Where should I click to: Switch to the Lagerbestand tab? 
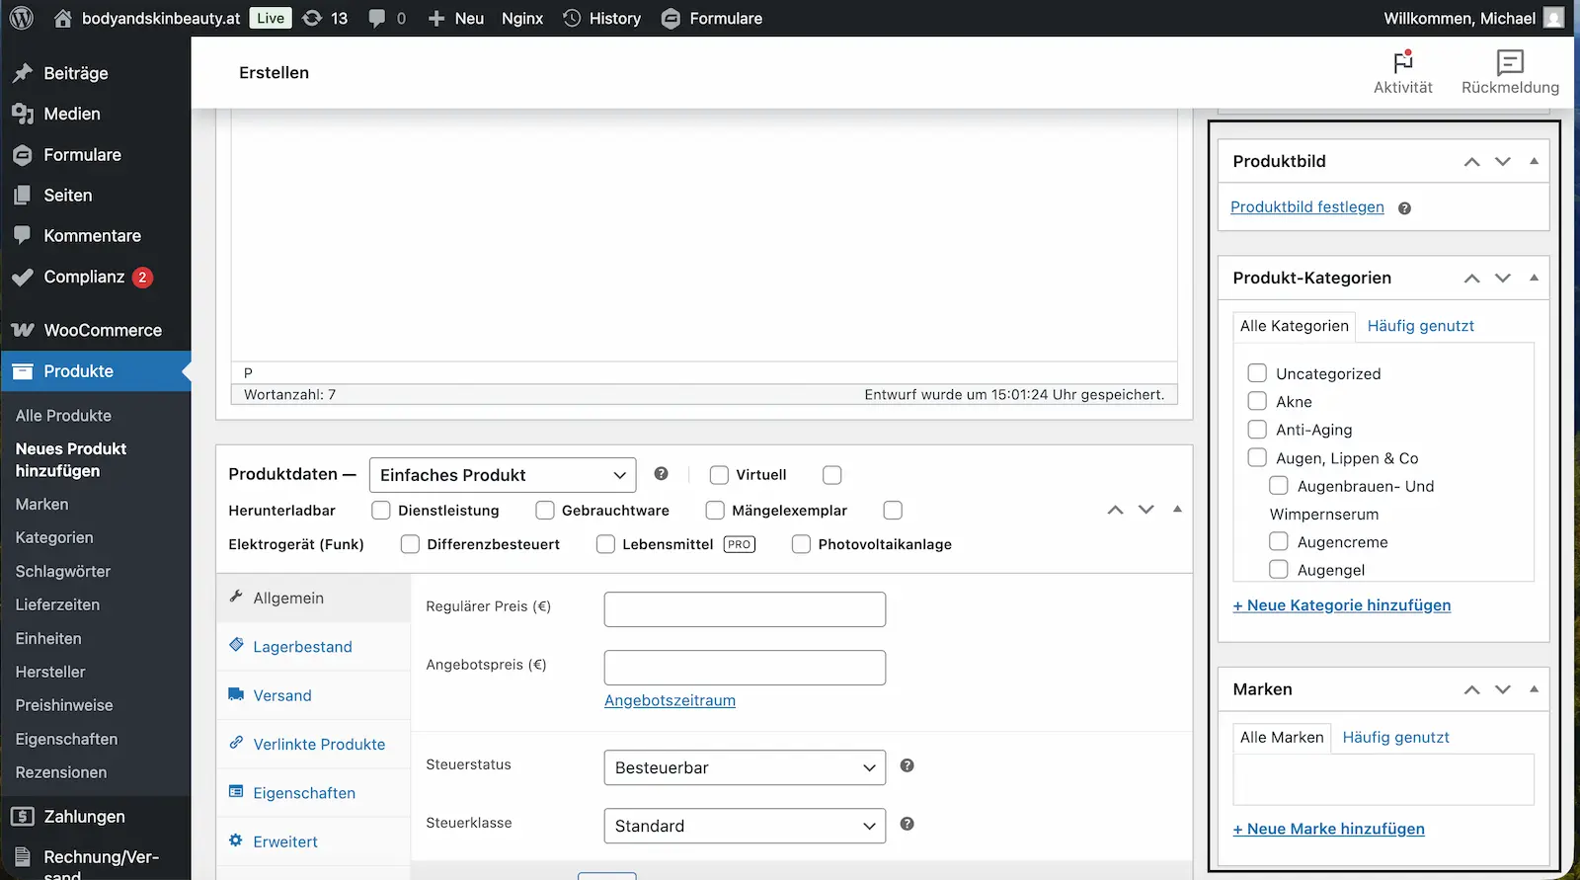(x=302, y=647)
